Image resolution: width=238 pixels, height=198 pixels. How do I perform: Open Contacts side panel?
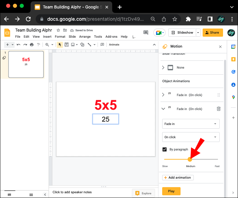[233, 85]
